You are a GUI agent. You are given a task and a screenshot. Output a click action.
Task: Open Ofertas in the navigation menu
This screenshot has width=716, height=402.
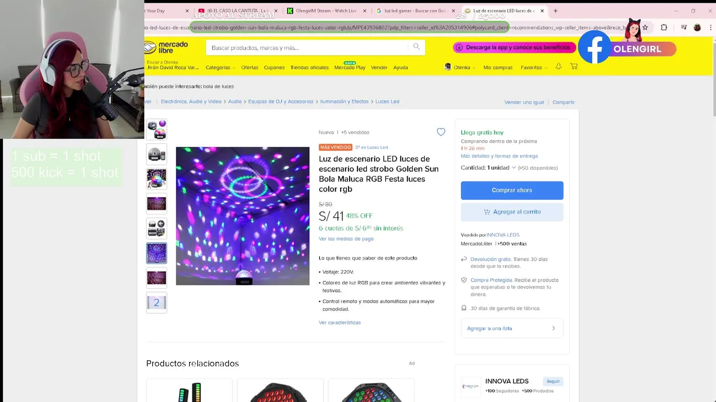249,68
